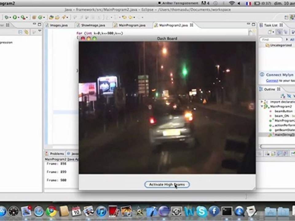The width and height of the screenshot is (295, 221).
Task: Click the Open Type toolbar icon
Action: (x=51, y=17)
